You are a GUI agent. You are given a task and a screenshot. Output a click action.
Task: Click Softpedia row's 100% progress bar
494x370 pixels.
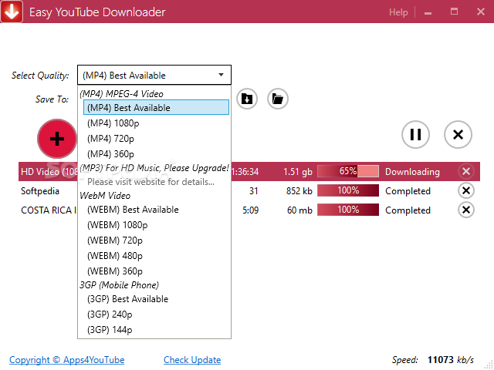coord(348,190)
